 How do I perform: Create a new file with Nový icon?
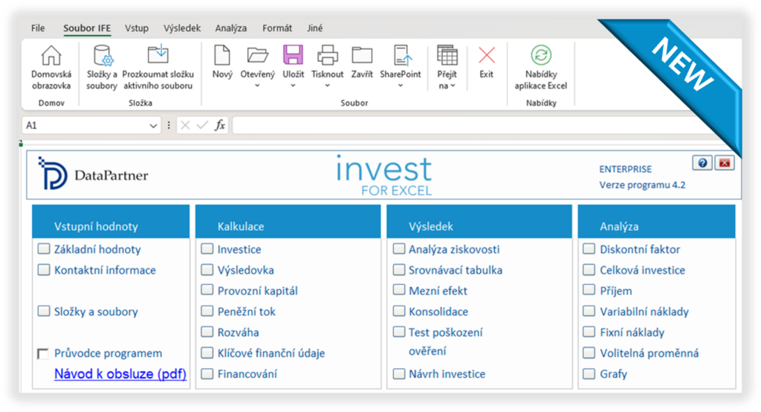click(x=222, y=56)
